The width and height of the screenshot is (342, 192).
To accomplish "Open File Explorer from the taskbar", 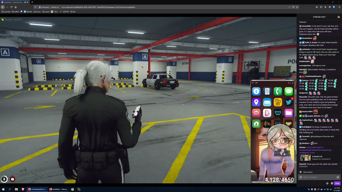I will coord(16,189).
